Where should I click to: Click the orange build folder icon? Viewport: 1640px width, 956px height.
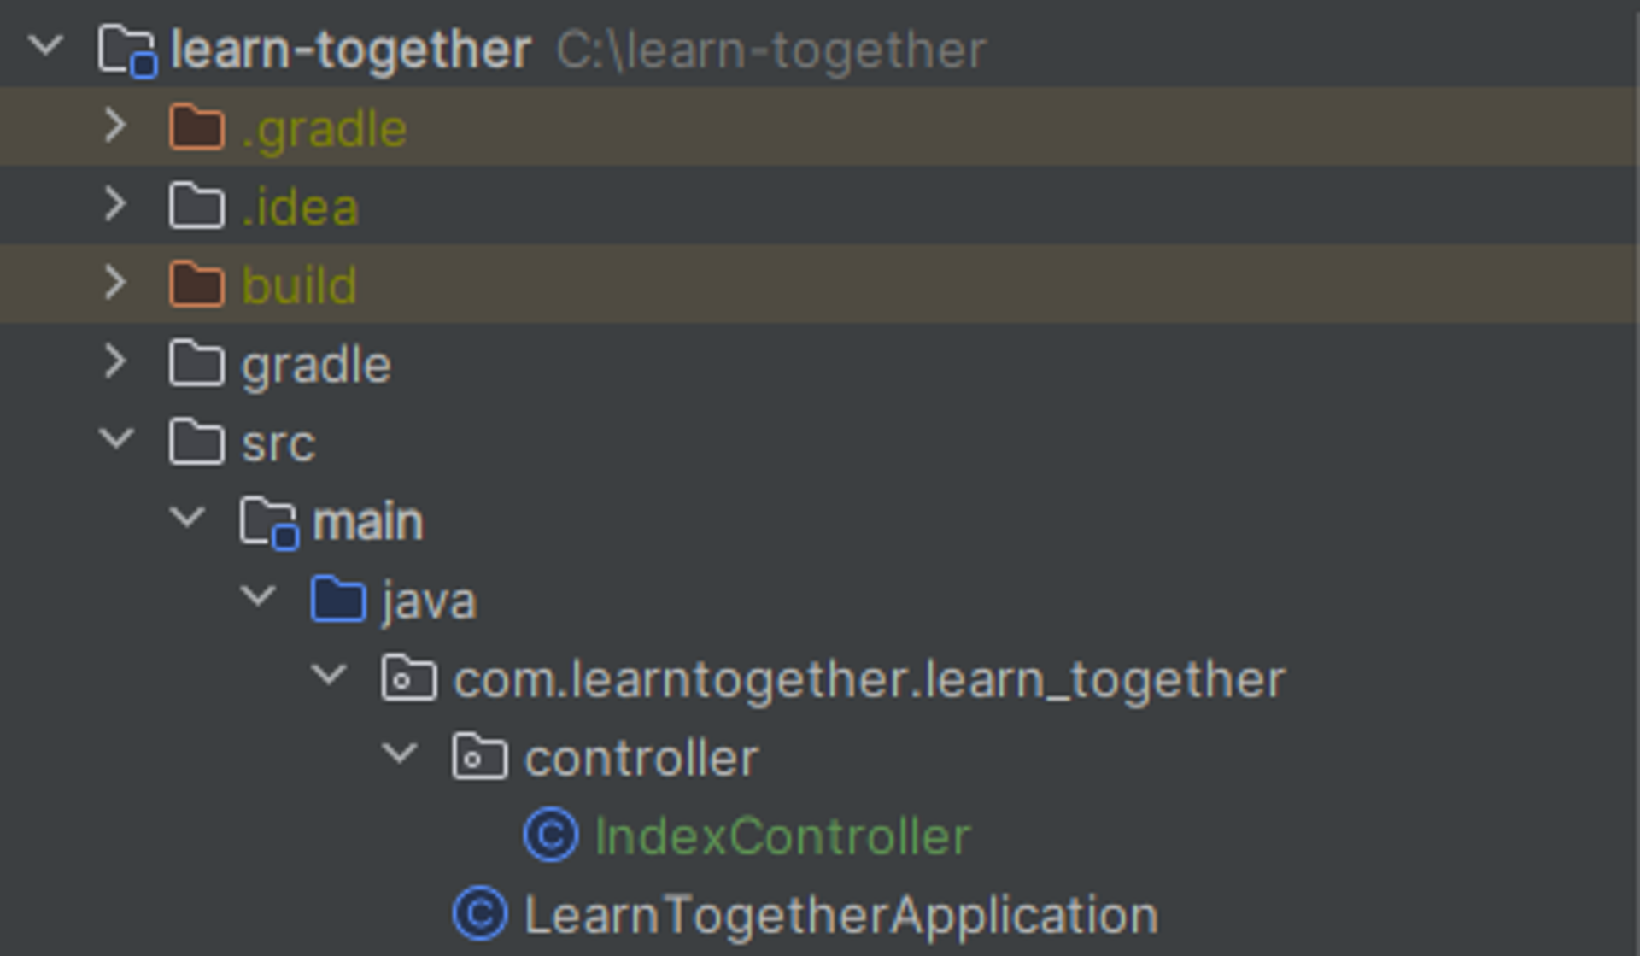coord(196,284)
